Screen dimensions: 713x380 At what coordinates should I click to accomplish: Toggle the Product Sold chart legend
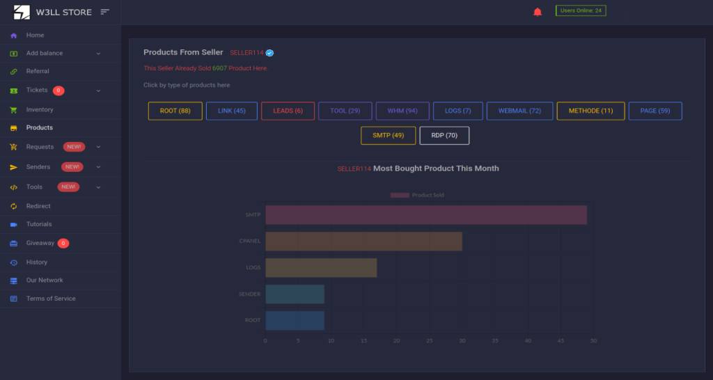(x=417, y=196)
